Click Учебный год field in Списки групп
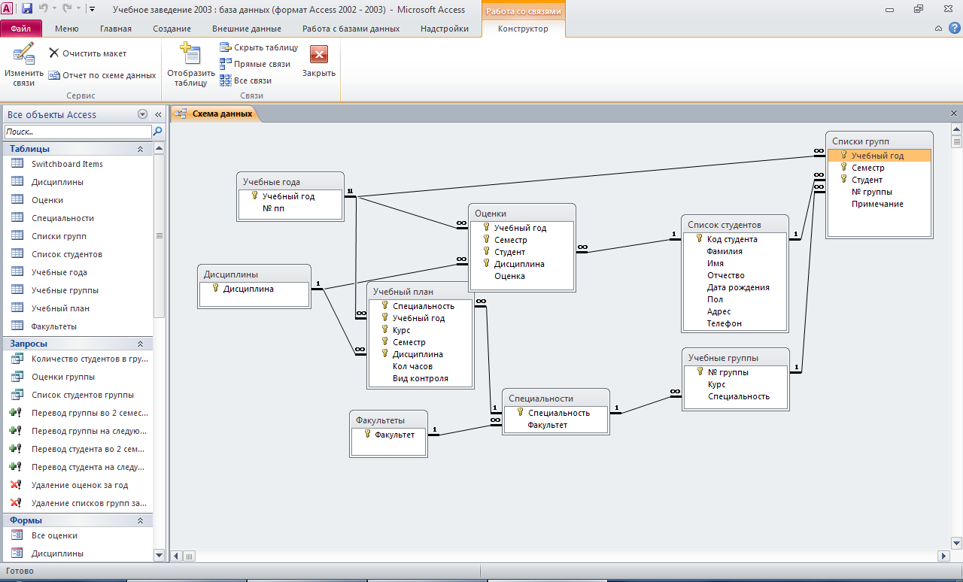The height and width of the screenshot is (582, 963). 879,156
